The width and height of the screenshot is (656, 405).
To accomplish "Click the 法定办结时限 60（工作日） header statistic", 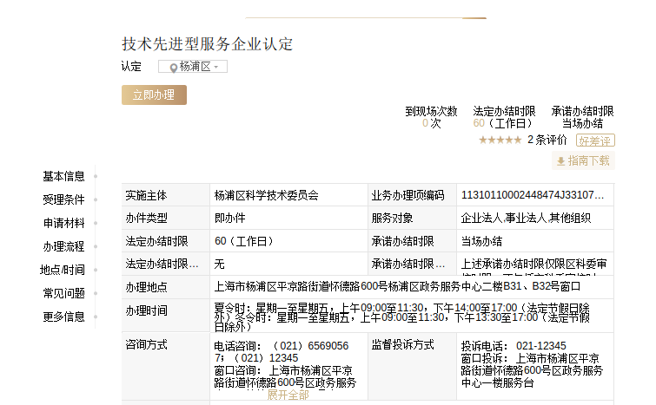I will 504,117.
